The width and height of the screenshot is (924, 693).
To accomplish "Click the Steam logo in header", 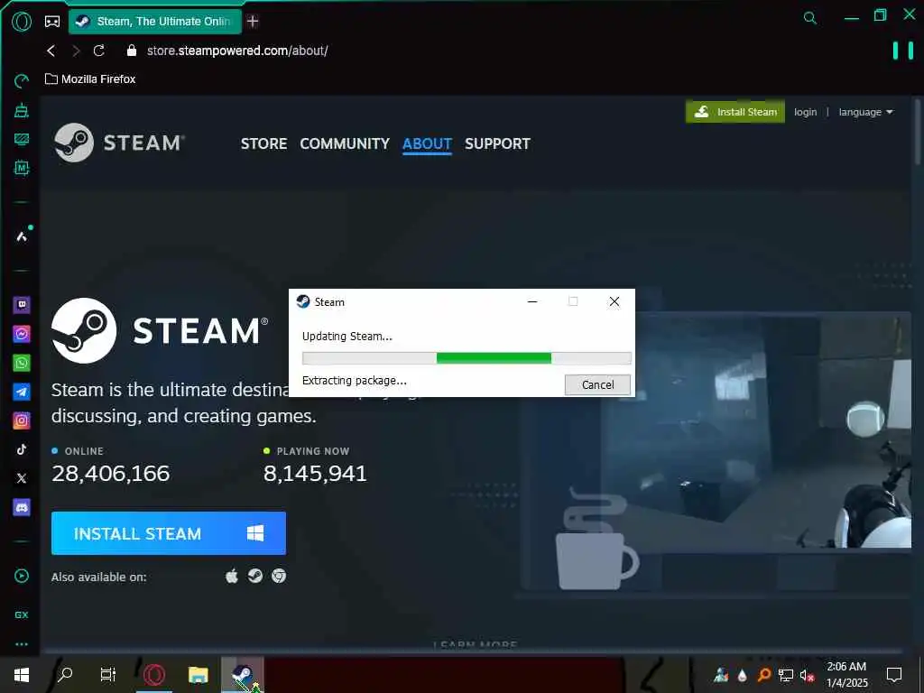I will (120, 143).
